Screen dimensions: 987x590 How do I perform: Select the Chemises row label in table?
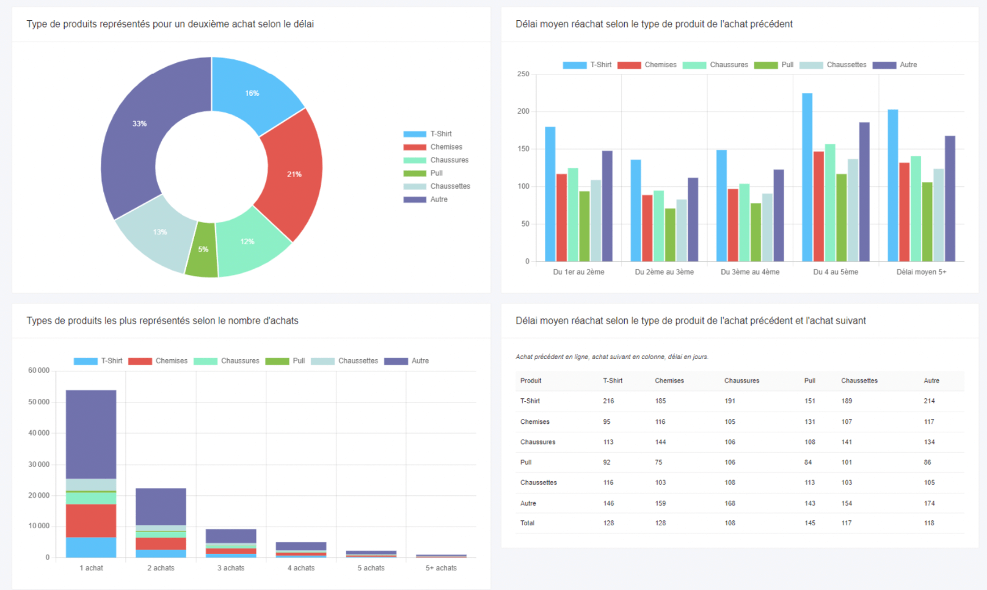535,422
